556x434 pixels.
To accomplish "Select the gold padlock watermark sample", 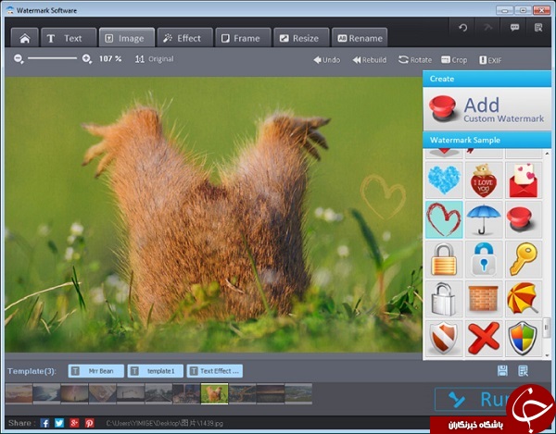I will tap(444, 259).
